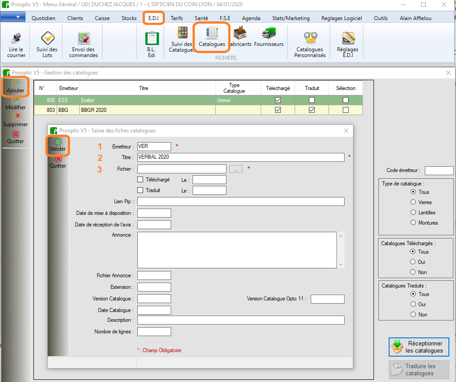Open Réglages E.D.I
The image size is (456, 382).
(x=348, y=45)
